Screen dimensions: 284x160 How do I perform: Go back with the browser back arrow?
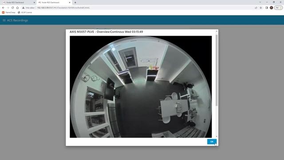click(3, 8)
